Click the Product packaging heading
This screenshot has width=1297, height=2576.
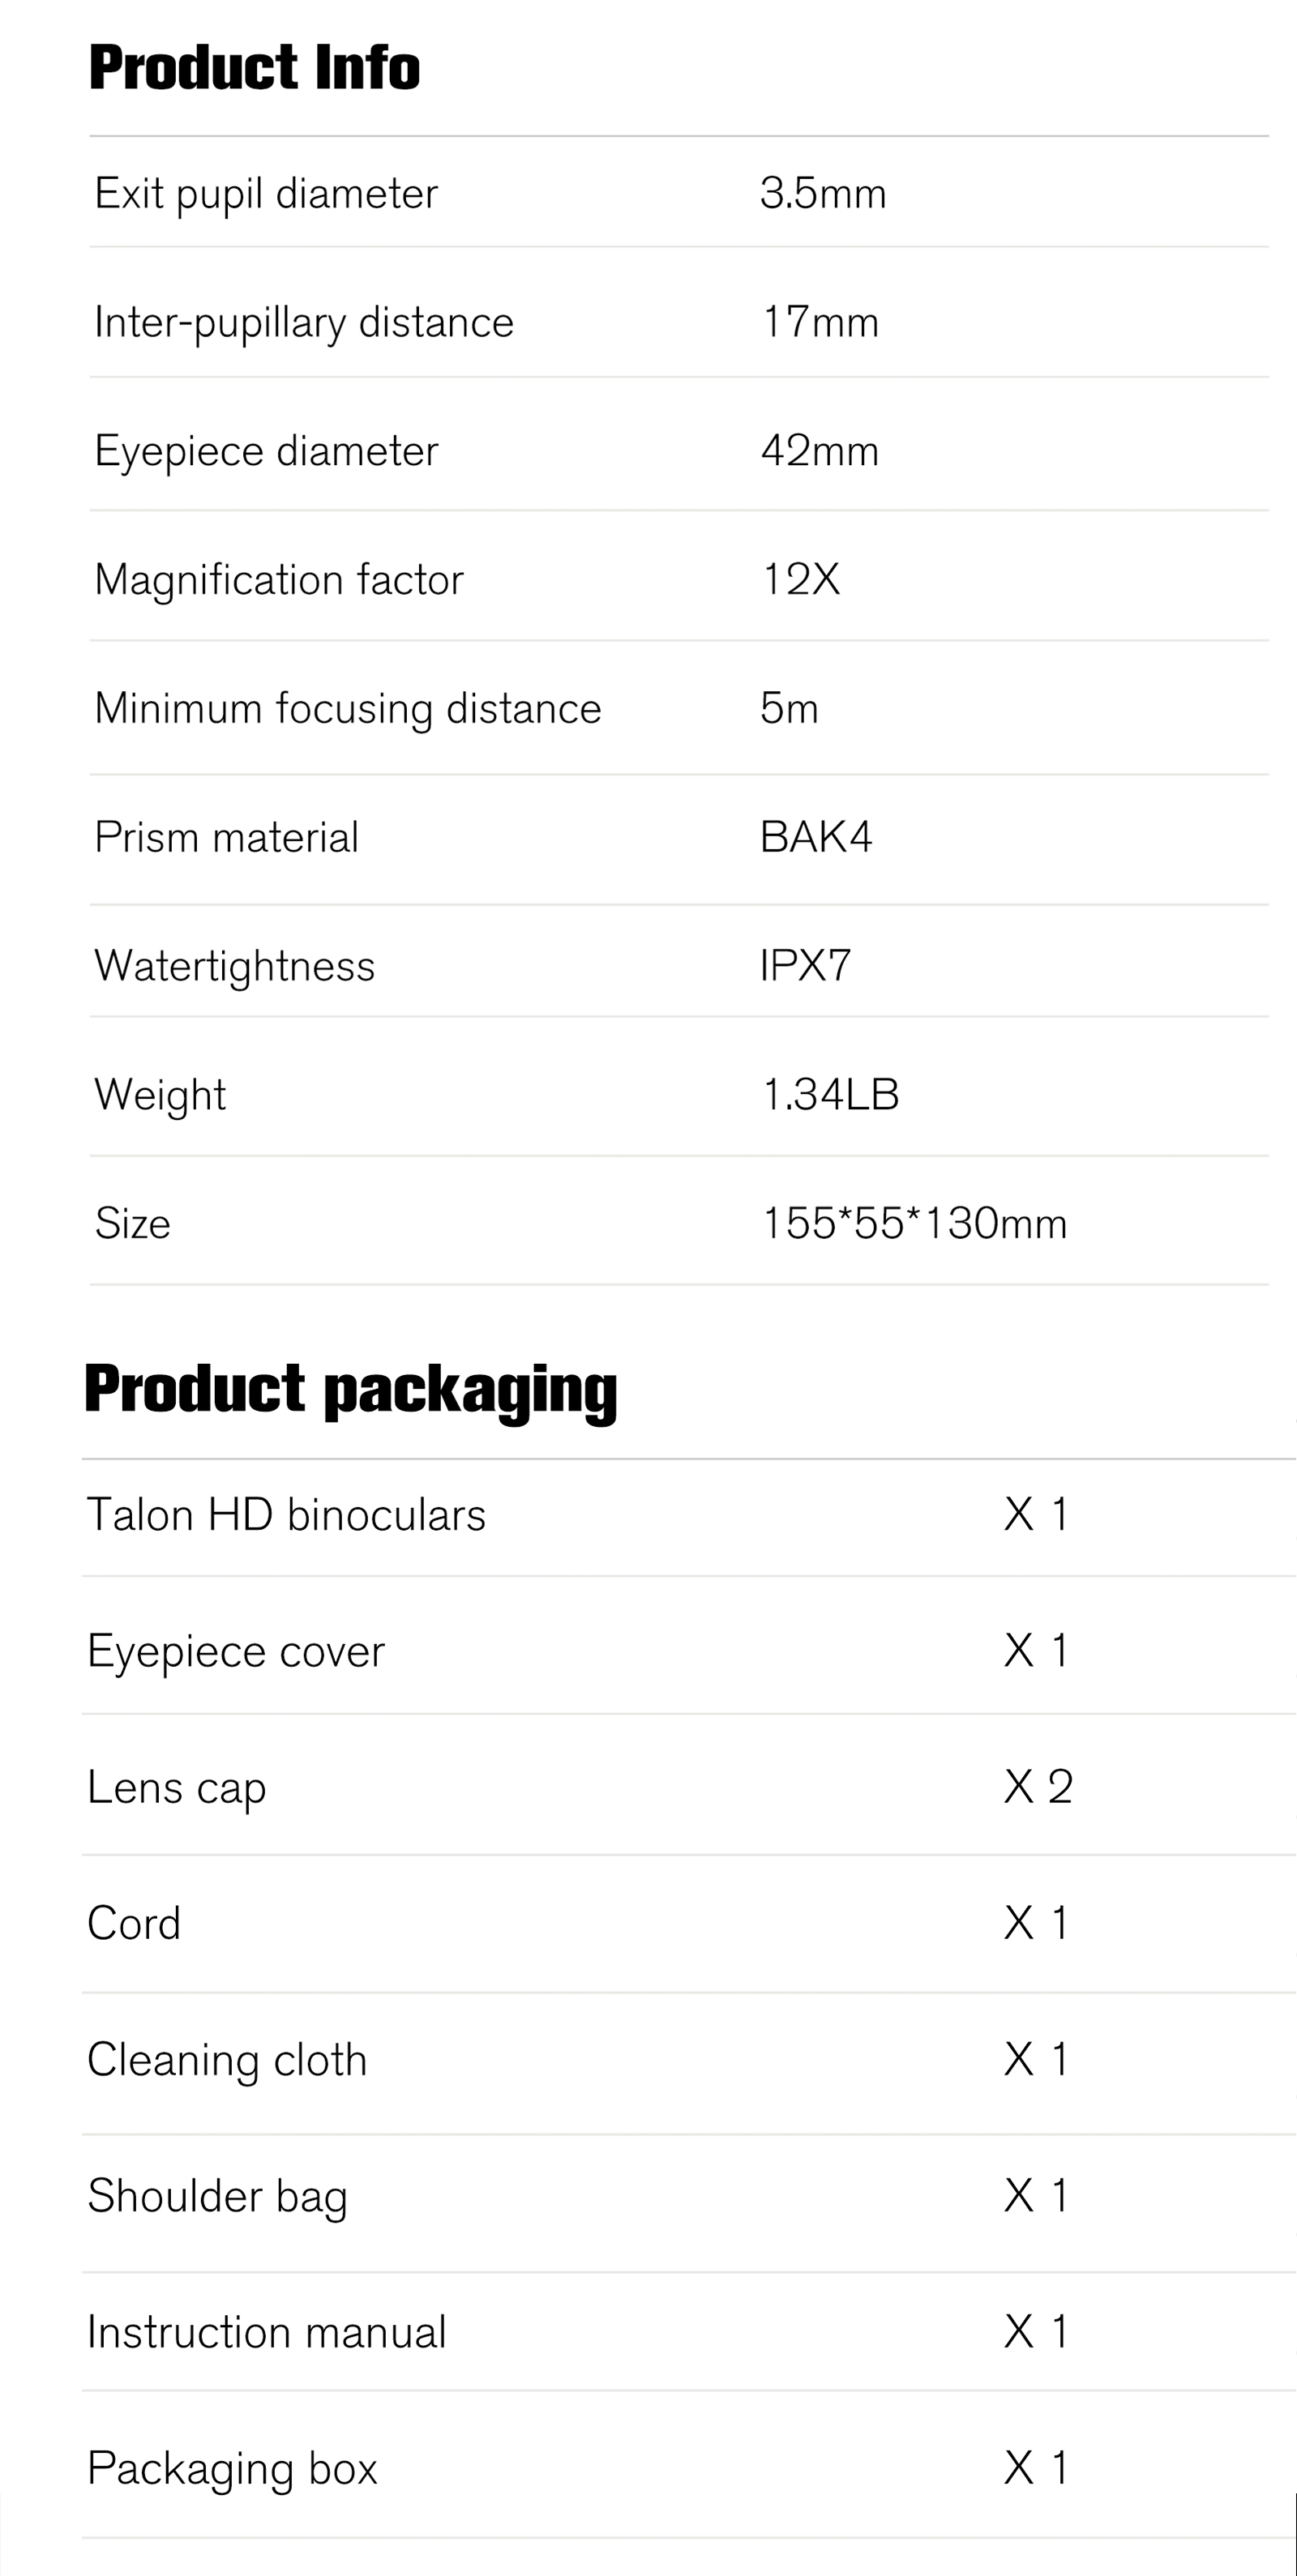351,1390
